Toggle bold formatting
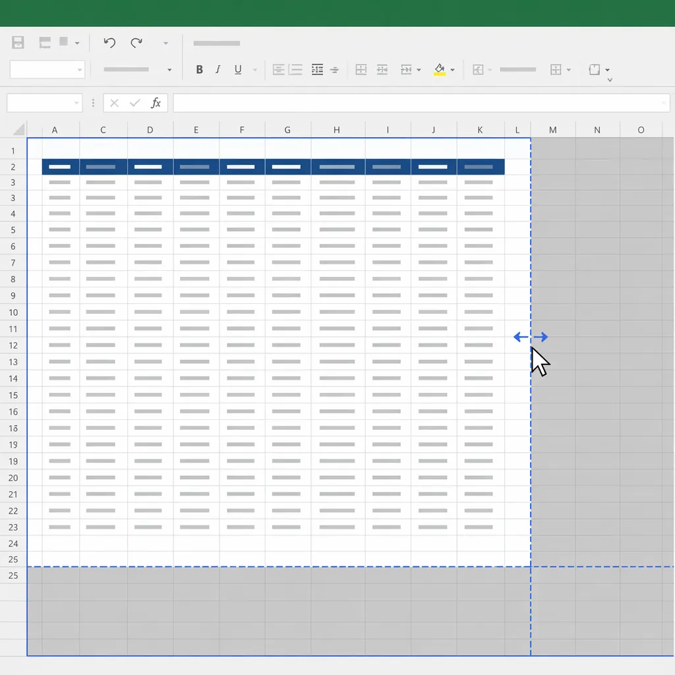 [199, 69]
